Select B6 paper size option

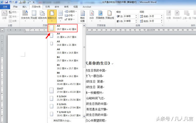tap(65, 75)
